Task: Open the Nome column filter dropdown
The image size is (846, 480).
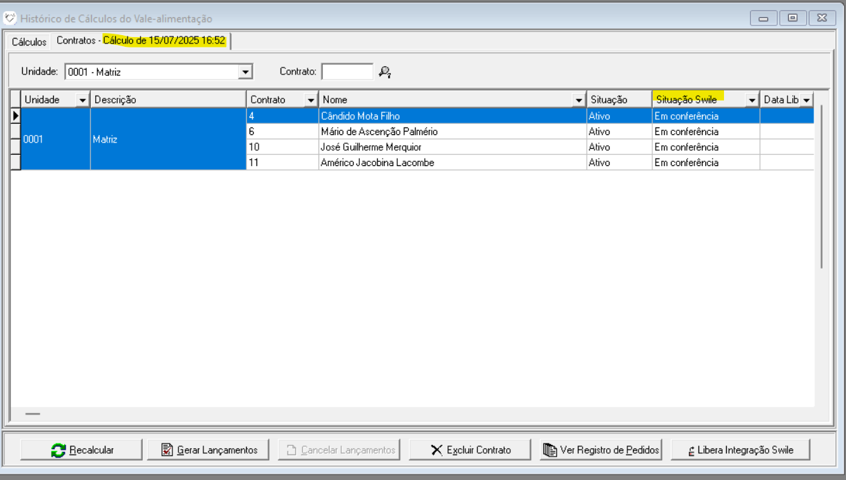Action: pyautogui.click(x=579, y=101)
